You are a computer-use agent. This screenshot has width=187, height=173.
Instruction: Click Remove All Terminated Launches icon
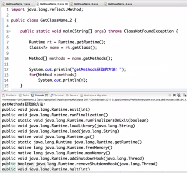[x=179, y=95]
